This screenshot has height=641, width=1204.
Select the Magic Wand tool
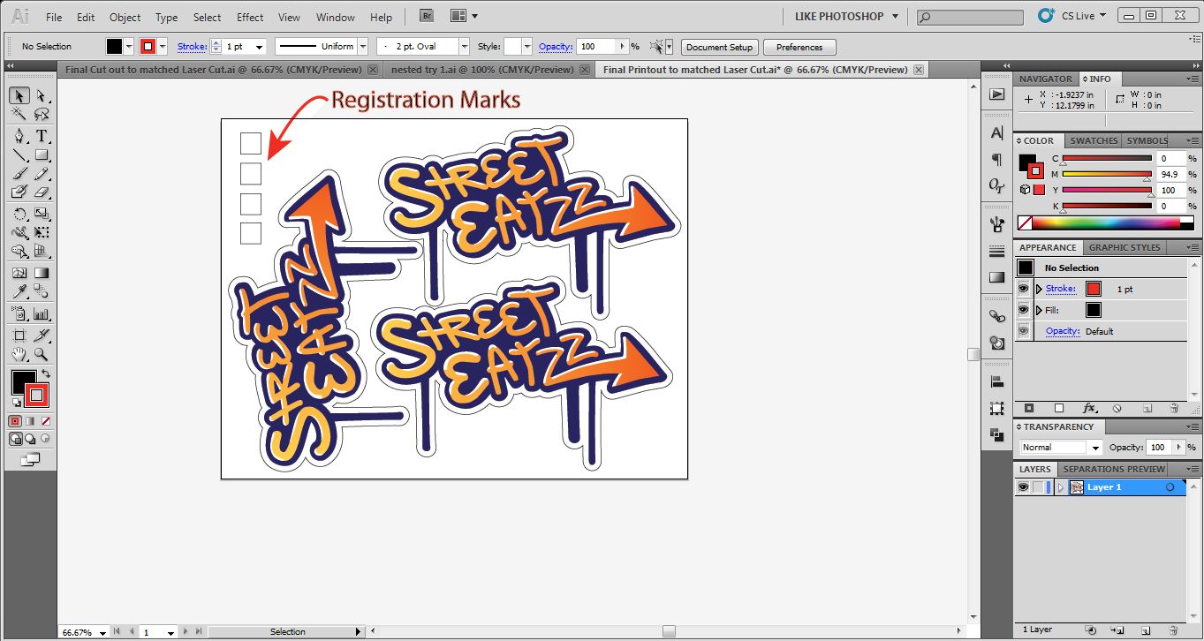click(19, 114)
